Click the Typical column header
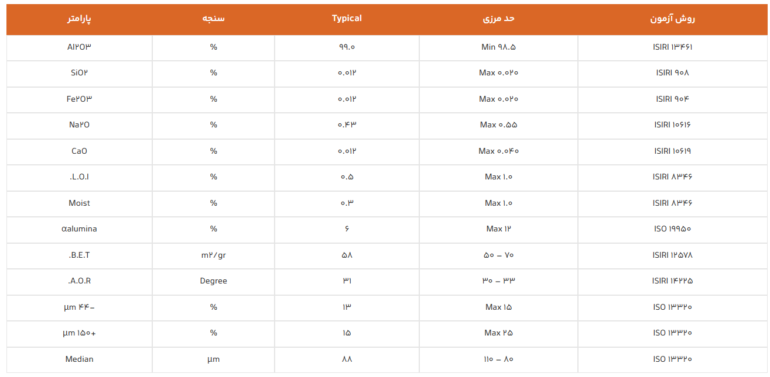The width and height of the screenshot is (770, 377). point(347,19)
